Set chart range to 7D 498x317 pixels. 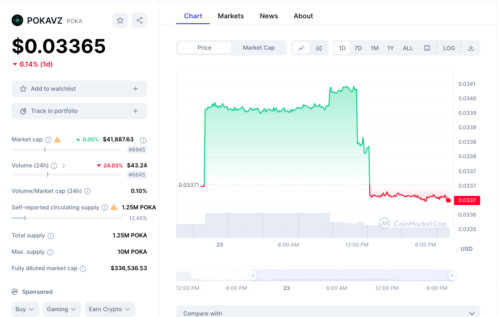click(358, 48)
